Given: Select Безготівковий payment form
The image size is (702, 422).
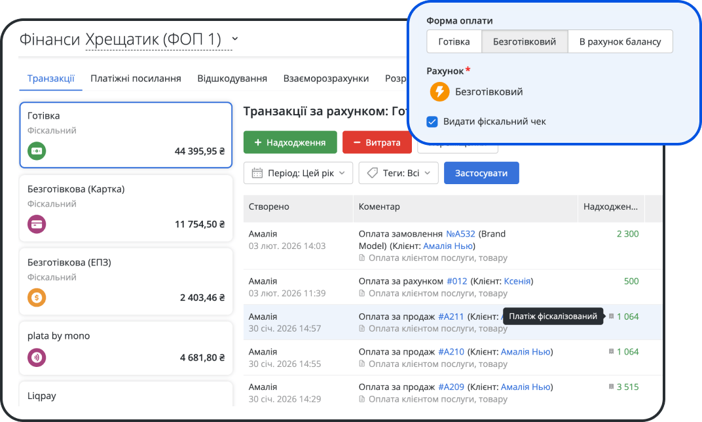Looking at the screenshot, I should [x=525, y=42].
